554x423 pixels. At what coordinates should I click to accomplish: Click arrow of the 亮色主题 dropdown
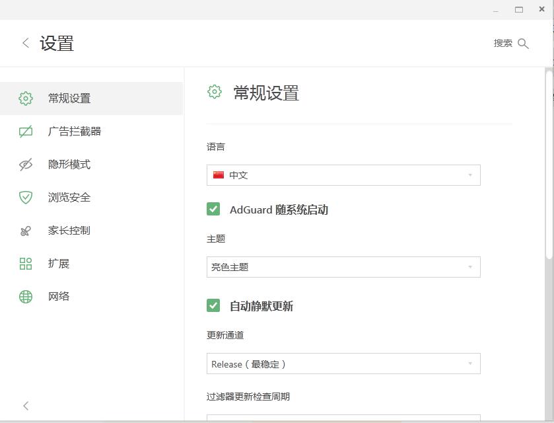click(470, 267)
